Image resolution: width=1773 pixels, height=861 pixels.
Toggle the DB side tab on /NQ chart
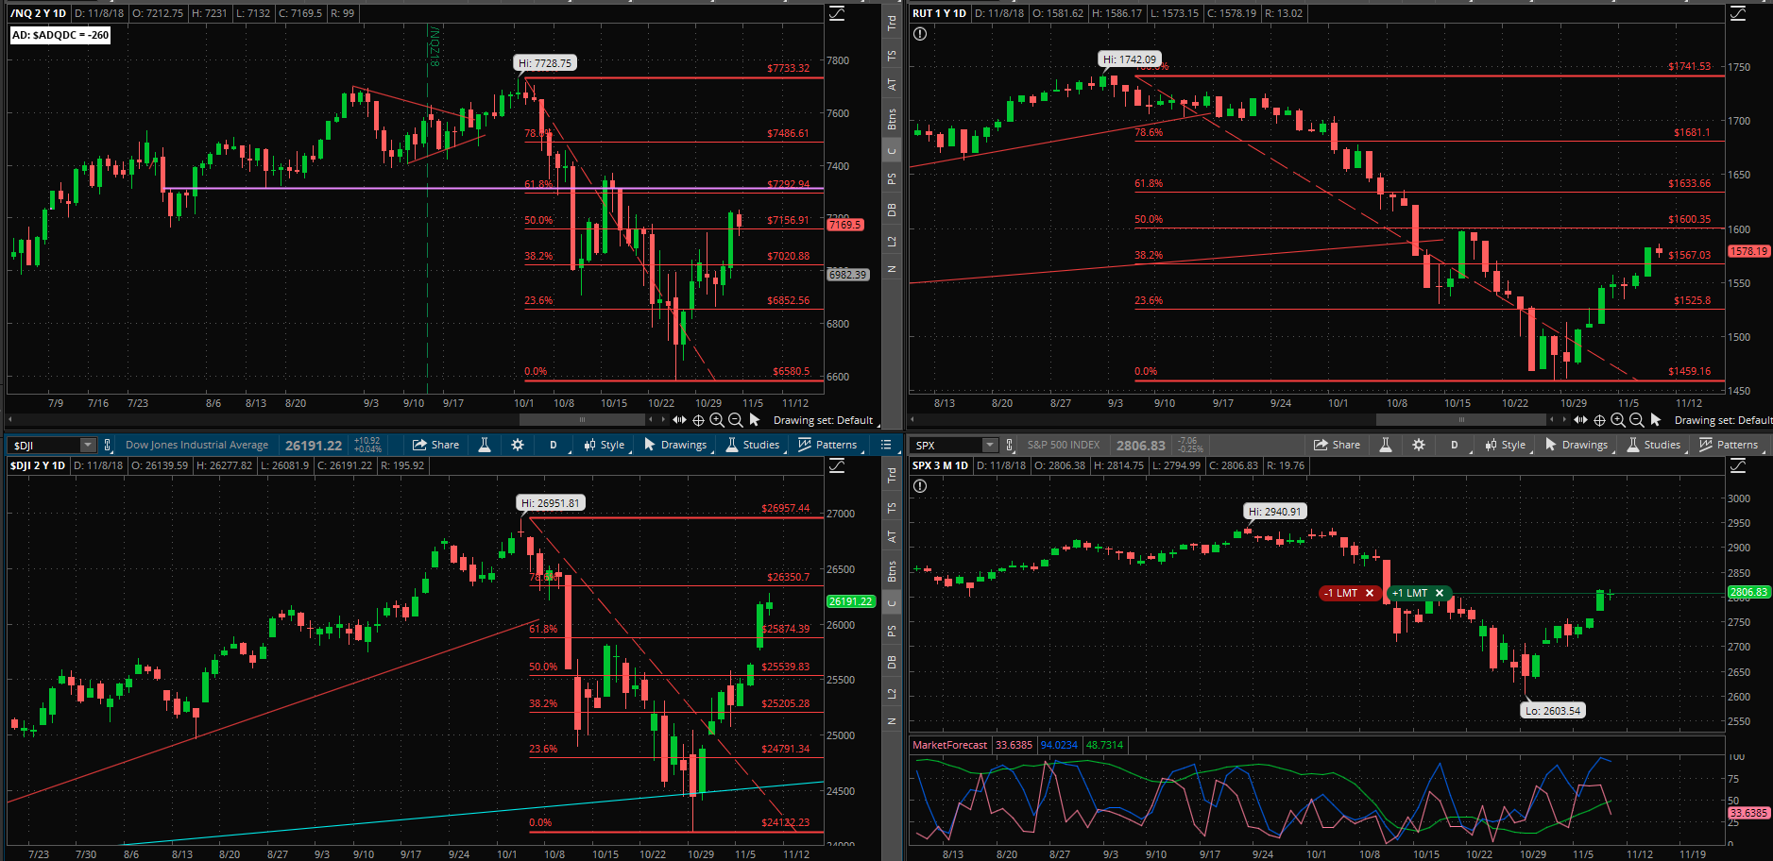[892, 210]
